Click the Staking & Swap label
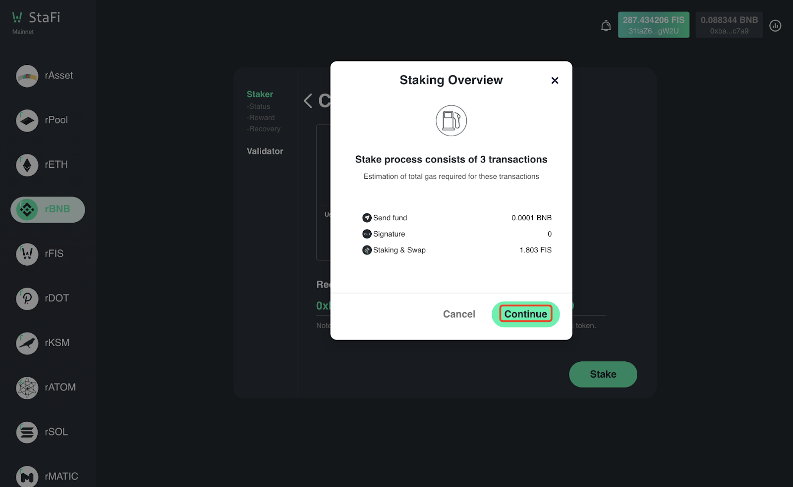This screenshot has height=487, width=793. pyautogui.click(x=399, y=250)
